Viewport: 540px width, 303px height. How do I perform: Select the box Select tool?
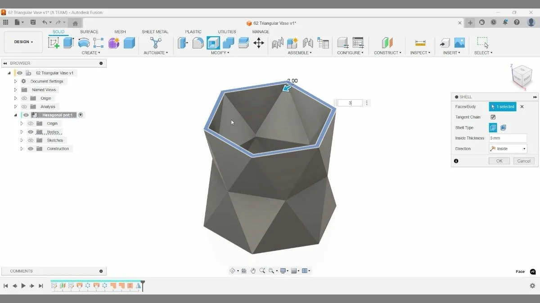pyautogui.click(x=483, y=43)
